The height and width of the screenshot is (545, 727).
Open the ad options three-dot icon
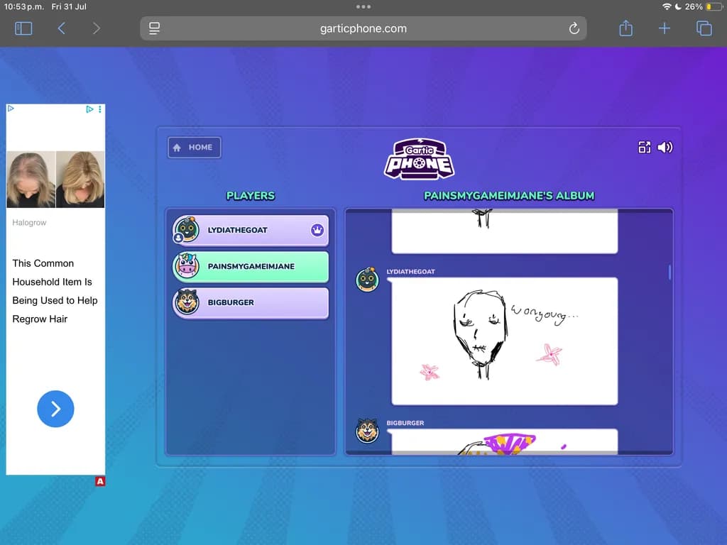click(99, 109)
